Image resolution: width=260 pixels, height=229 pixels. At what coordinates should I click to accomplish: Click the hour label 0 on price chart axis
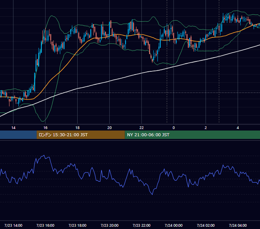point(174,128)
